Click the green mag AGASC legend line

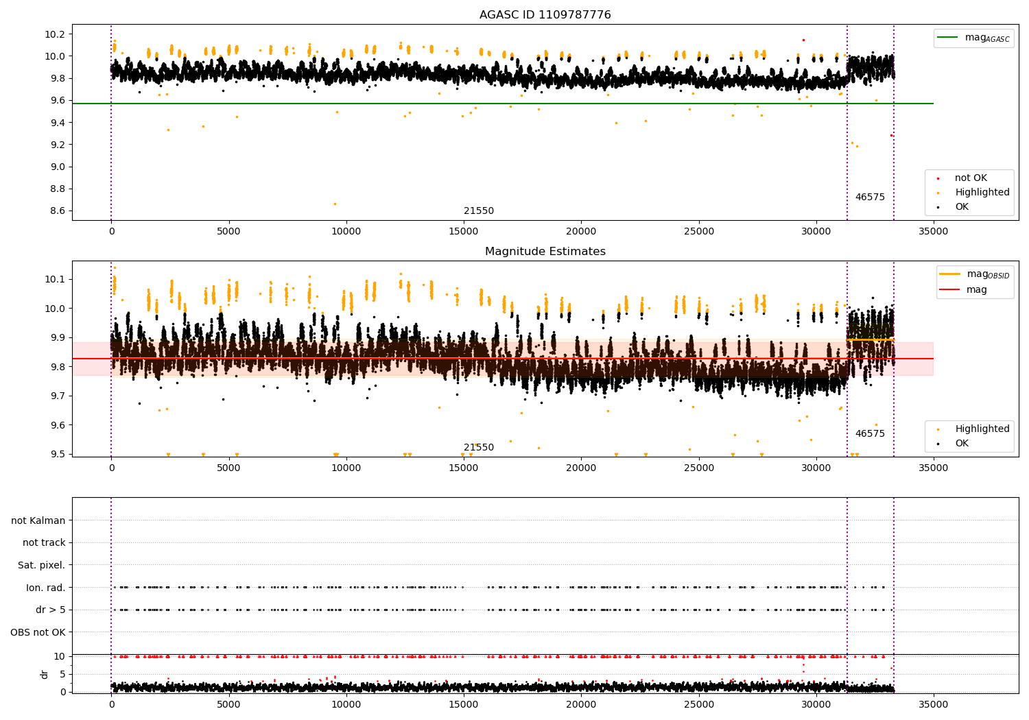click(948, 38)
